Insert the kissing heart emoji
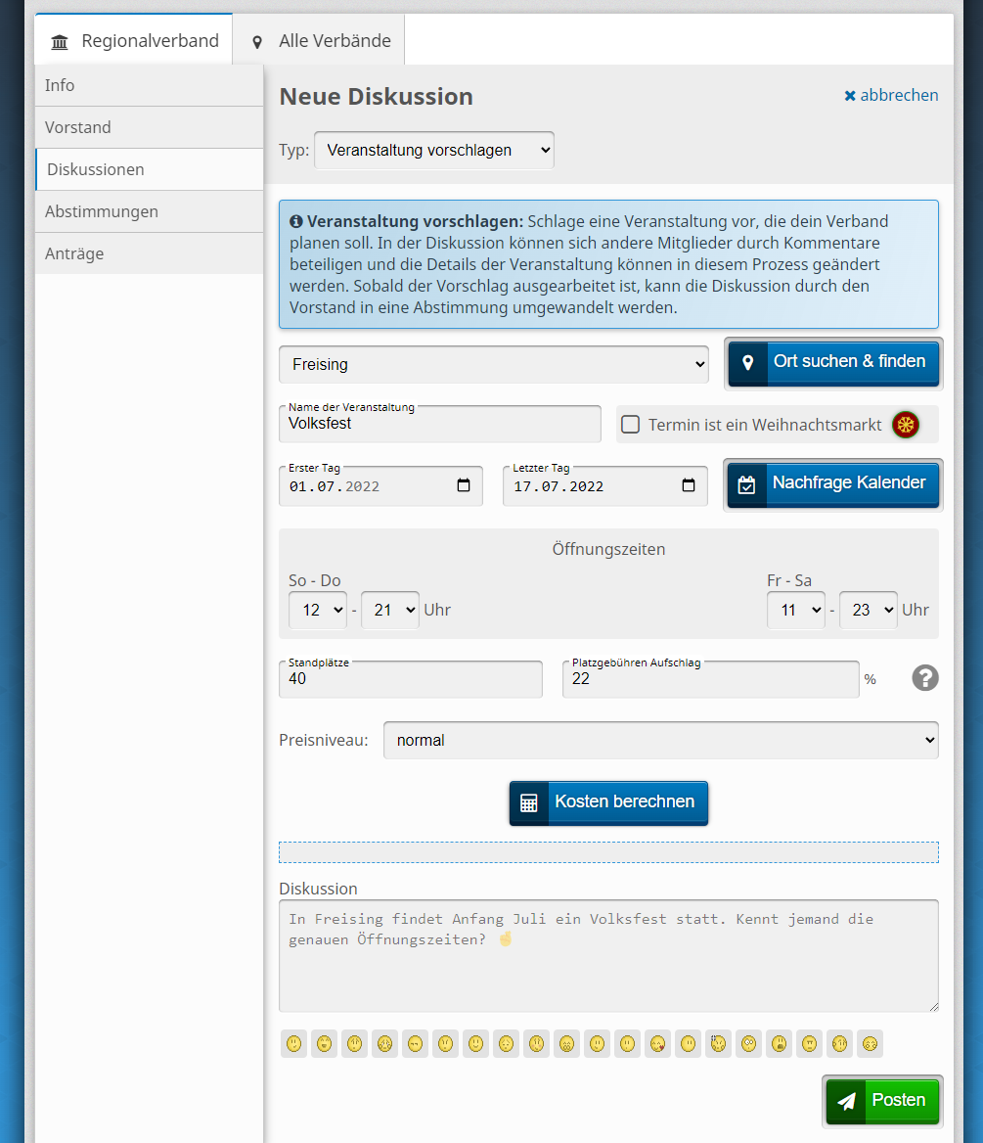983x1143 pixels. (x=658, y=1044)
